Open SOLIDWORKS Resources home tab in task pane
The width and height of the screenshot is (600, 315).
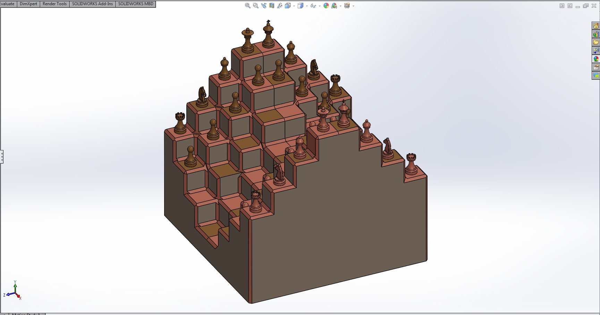(596, 26)
